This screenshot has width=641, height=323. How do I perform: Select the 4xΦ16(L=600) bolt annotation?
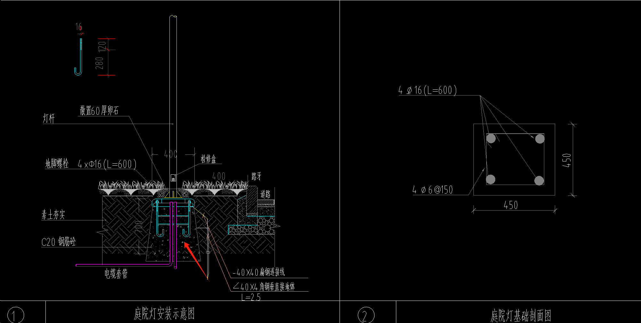coord(107,164)
